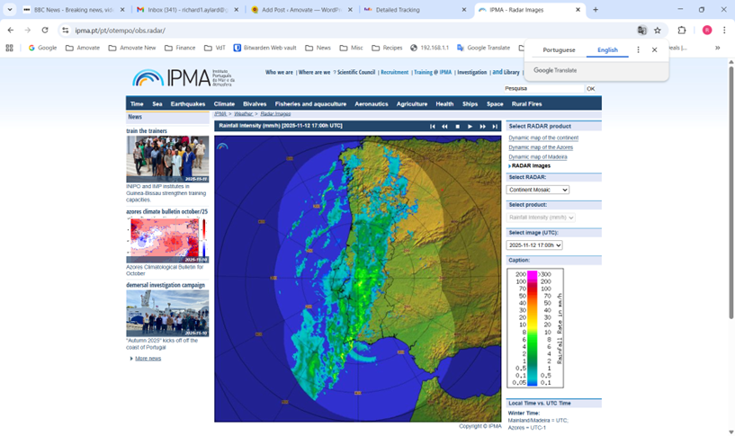Switch translation to Portuguese

tap(559, 50)
